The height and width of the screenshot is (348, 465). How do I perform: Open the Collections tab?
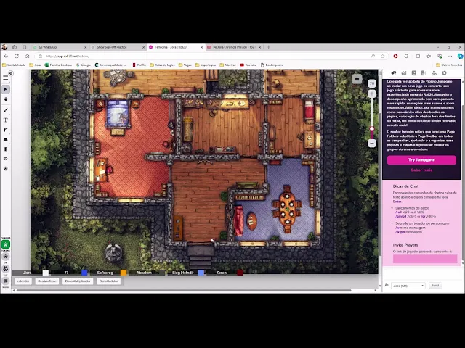(434, 73)
